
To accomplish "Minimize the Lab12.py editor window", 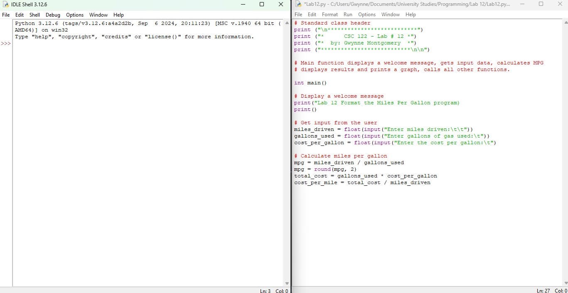I will pos(522,4).
